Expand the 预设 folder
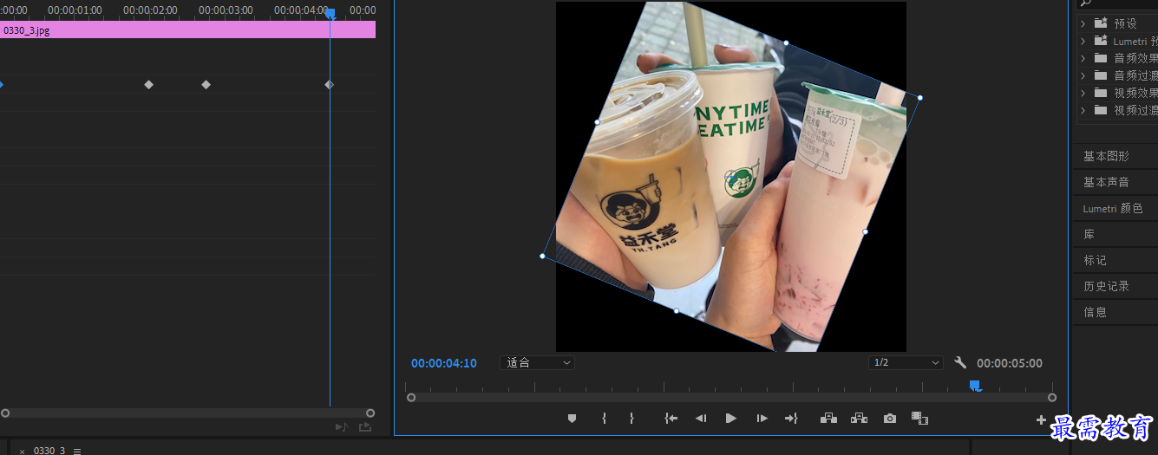 point(1083,23)
